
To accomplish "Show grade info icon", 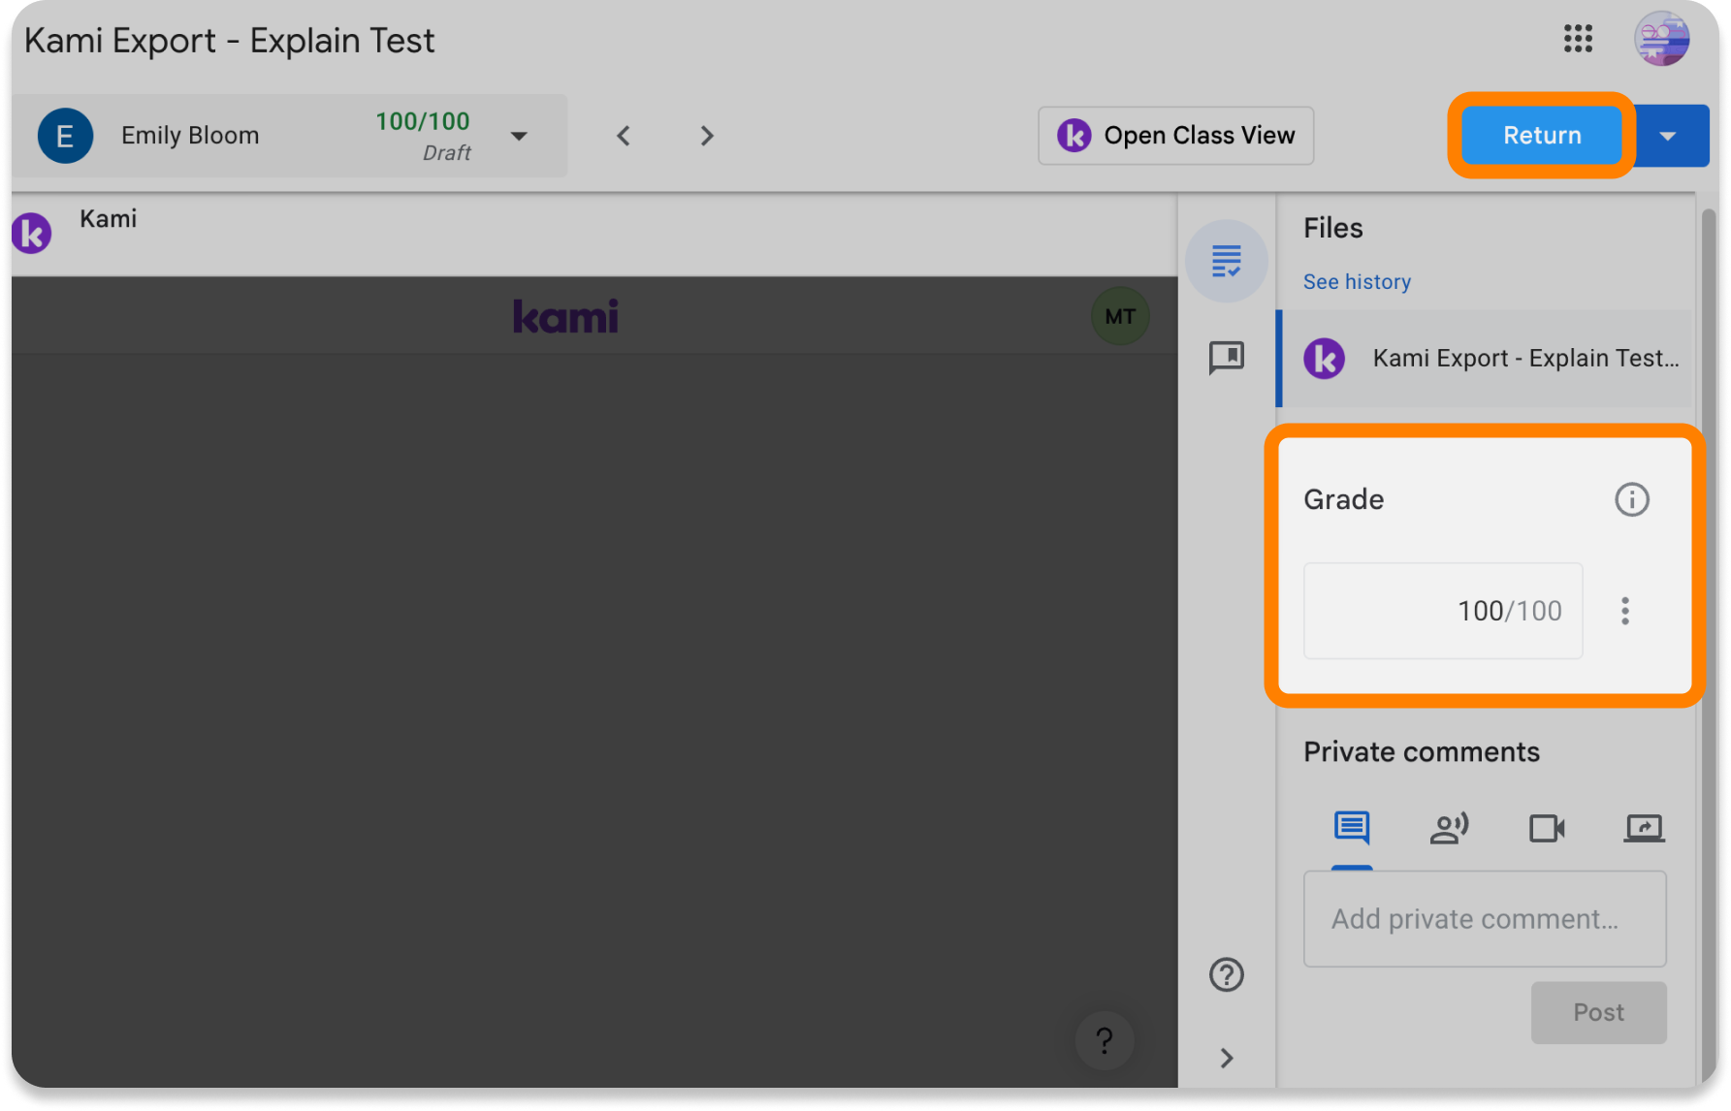I will [x=1631, y=499].
